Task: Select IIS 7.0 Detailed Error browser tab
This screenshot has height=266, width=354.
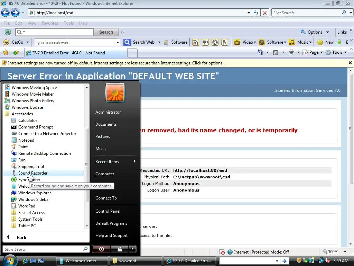Action: point(76,53)
